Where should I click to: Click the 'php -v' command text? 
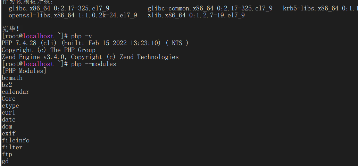click(81, 36)
